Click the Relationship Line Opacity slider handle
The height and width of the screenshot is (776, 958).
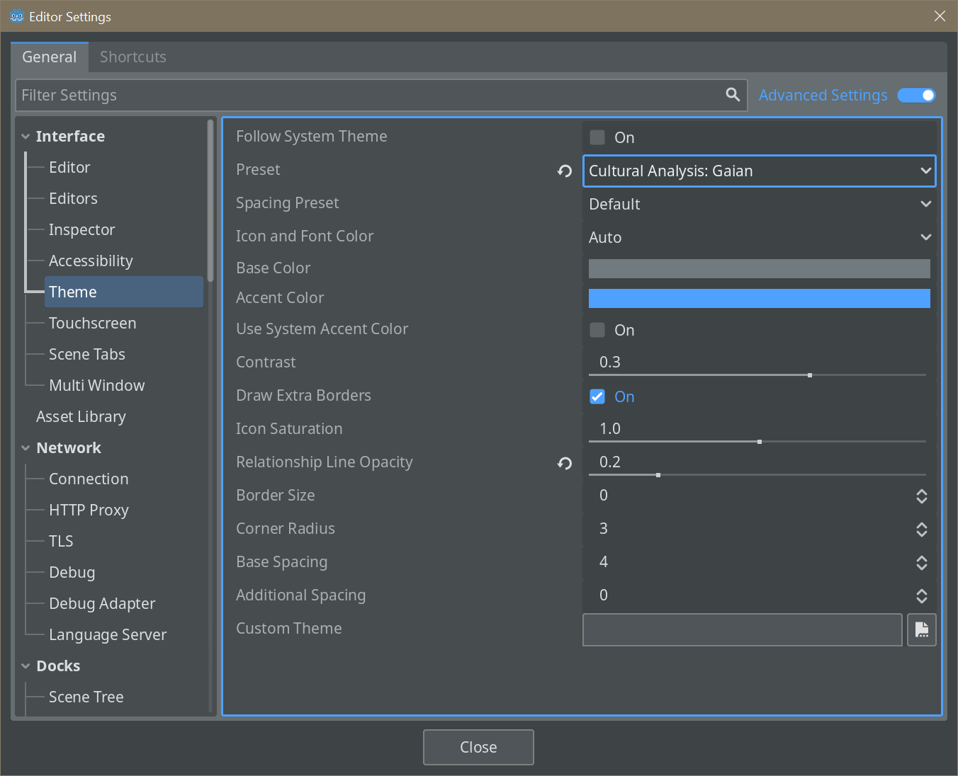pyautogui.click(x=658, y=475)
